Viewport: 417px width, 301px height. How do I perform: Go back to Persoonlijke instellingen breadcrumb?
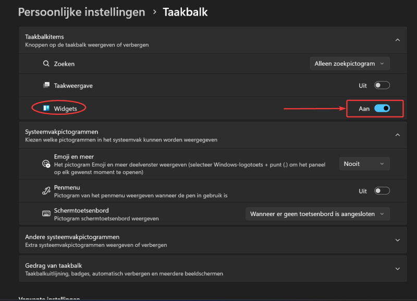coord(81,12)
